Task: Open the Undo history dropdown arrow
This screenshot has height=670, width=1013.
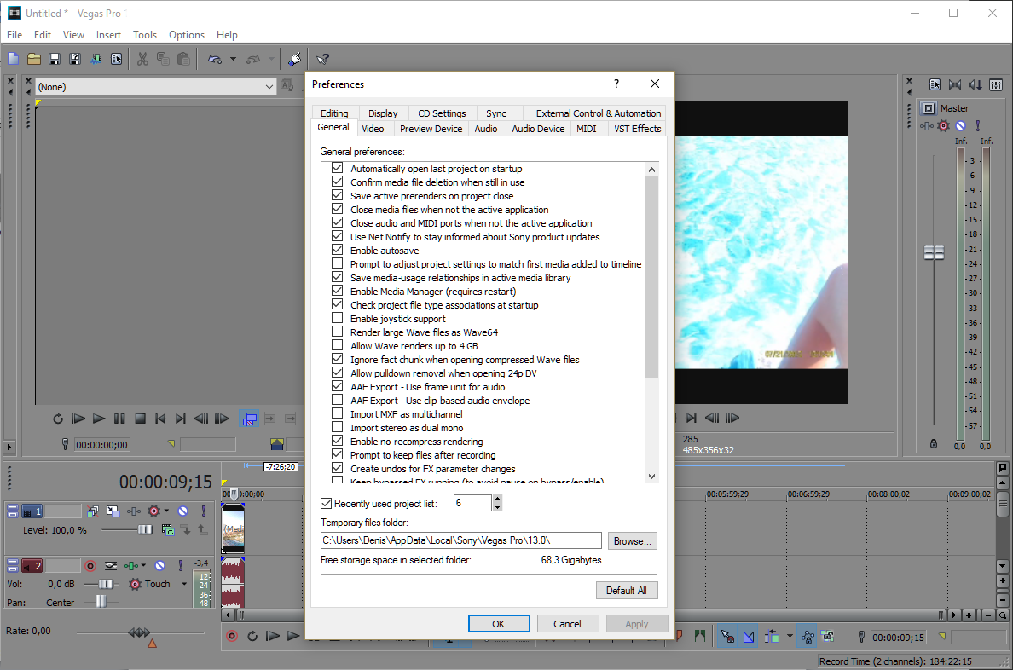Action: point(234,59)
